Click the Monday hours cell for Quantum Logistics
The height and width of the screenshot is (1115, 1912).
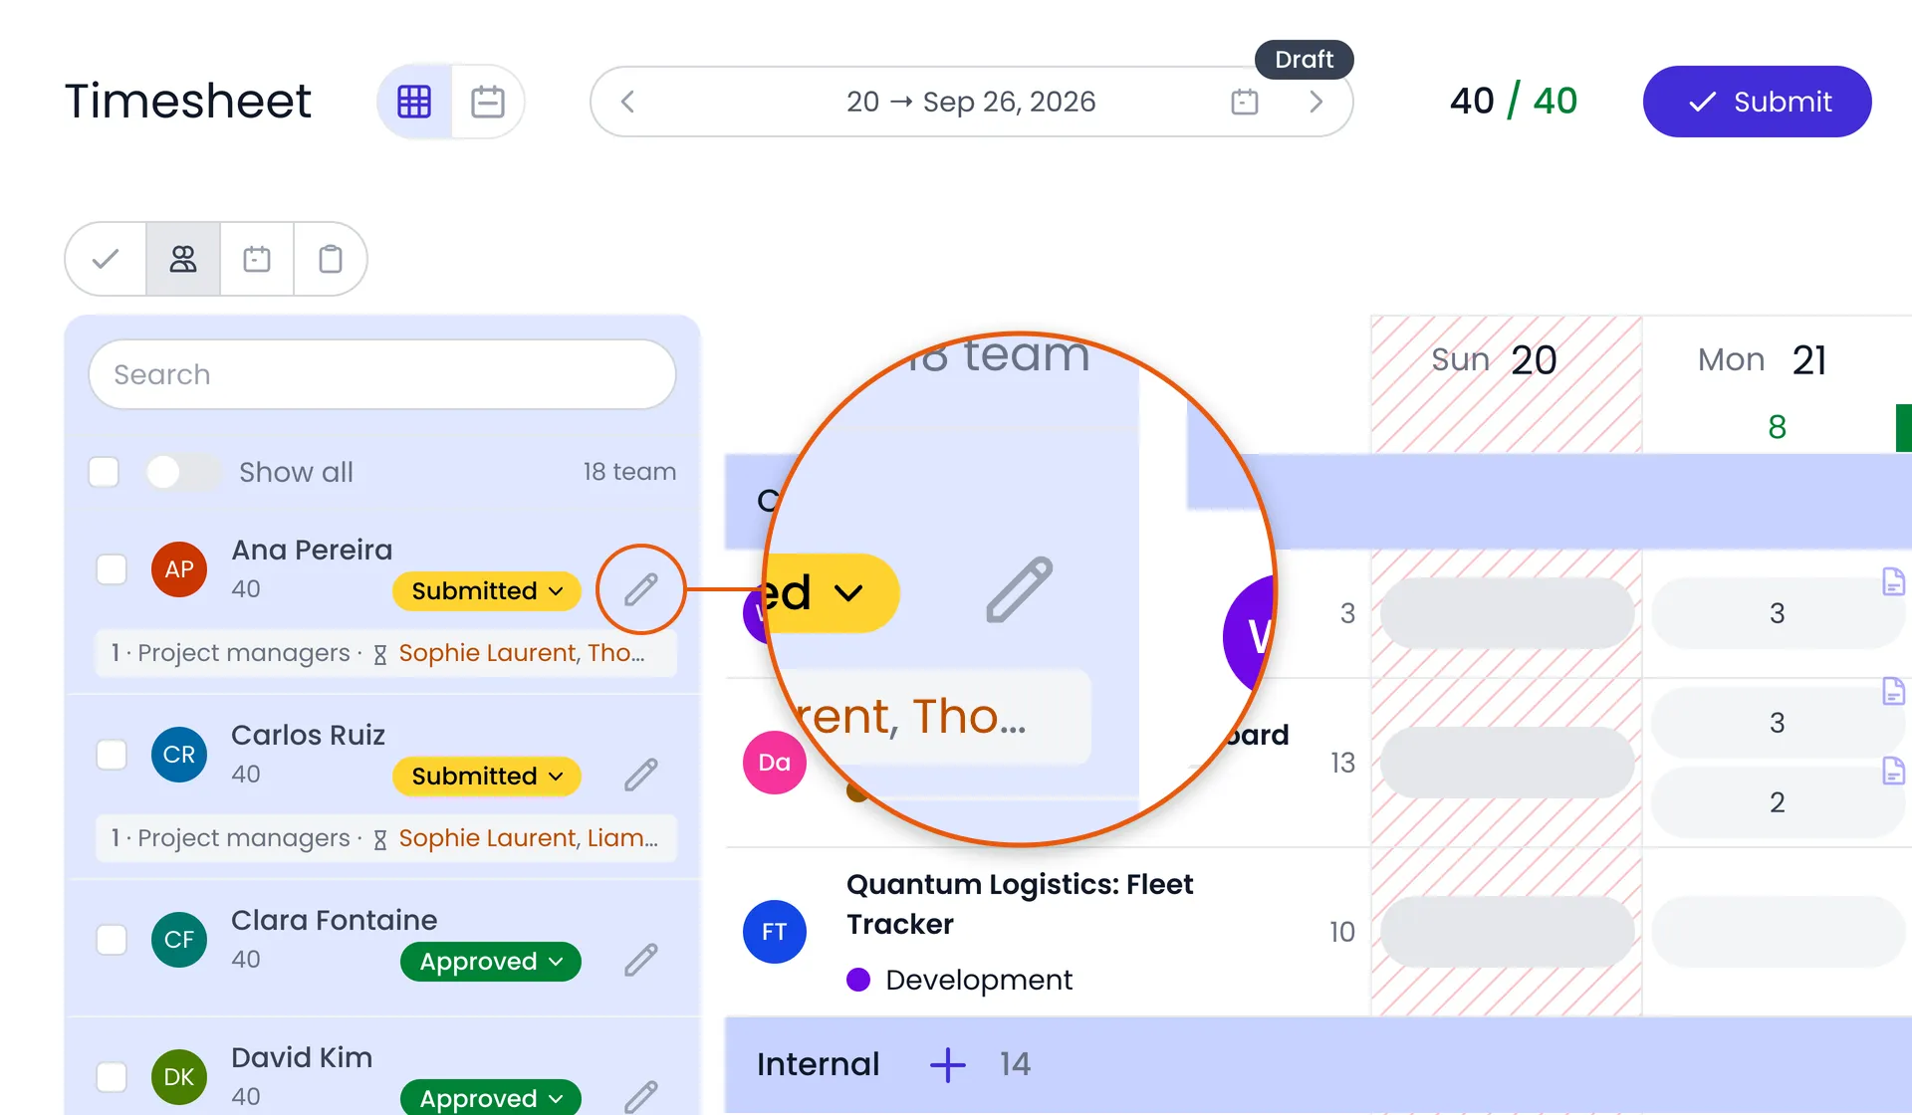(1778, 932)
